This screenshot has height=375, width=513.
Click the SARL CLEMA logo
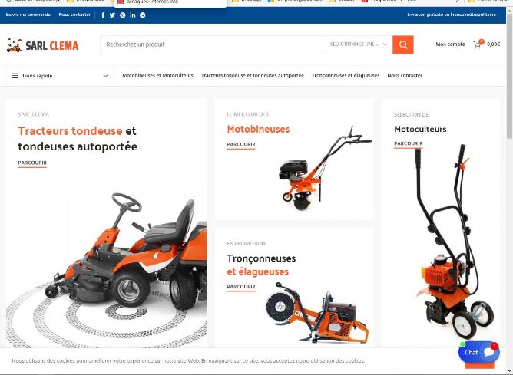coord(42,45)
